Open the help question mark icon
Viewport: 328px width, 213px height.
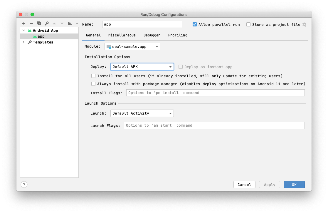tap(24, 185)
